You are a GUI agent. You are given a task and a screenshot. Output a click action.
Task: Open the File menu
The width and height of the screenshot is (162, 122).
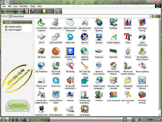4,6
